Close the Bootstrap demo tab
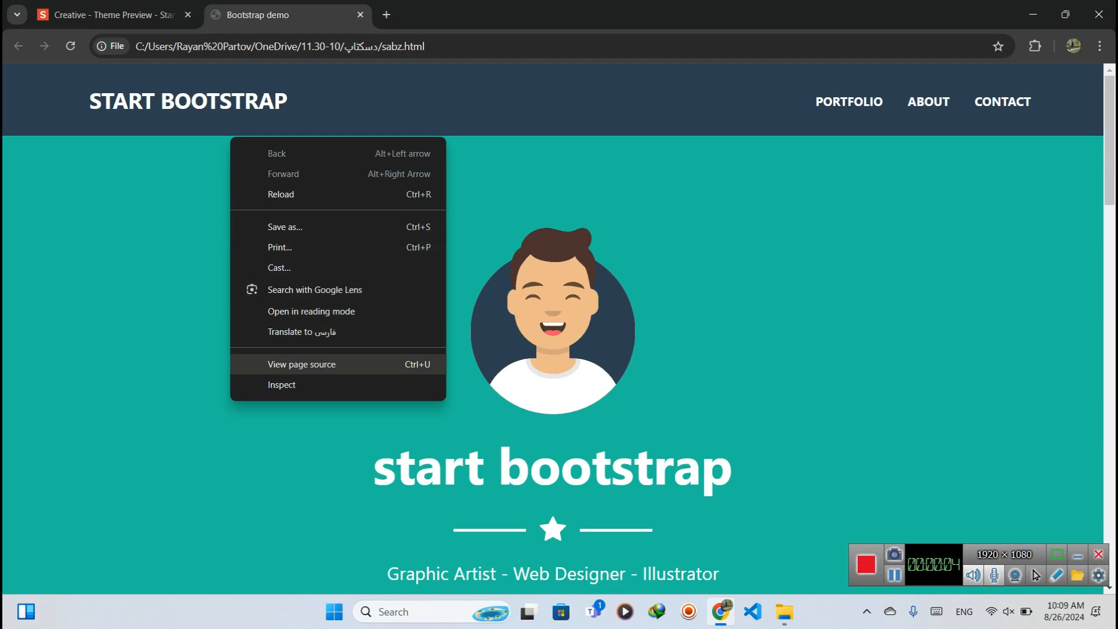Image resolution: width=1118 pixels, height=629 pixels. point(360,15)
